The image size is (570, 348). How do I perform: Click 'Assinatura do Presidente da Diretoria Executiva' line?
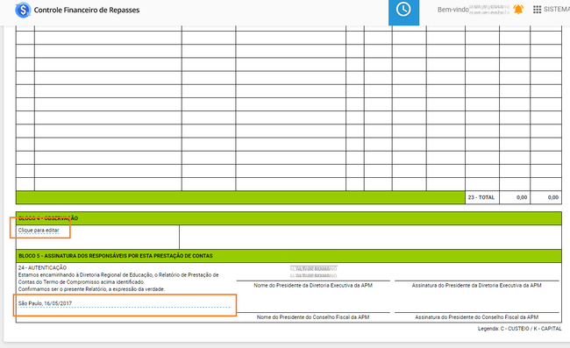476,285
